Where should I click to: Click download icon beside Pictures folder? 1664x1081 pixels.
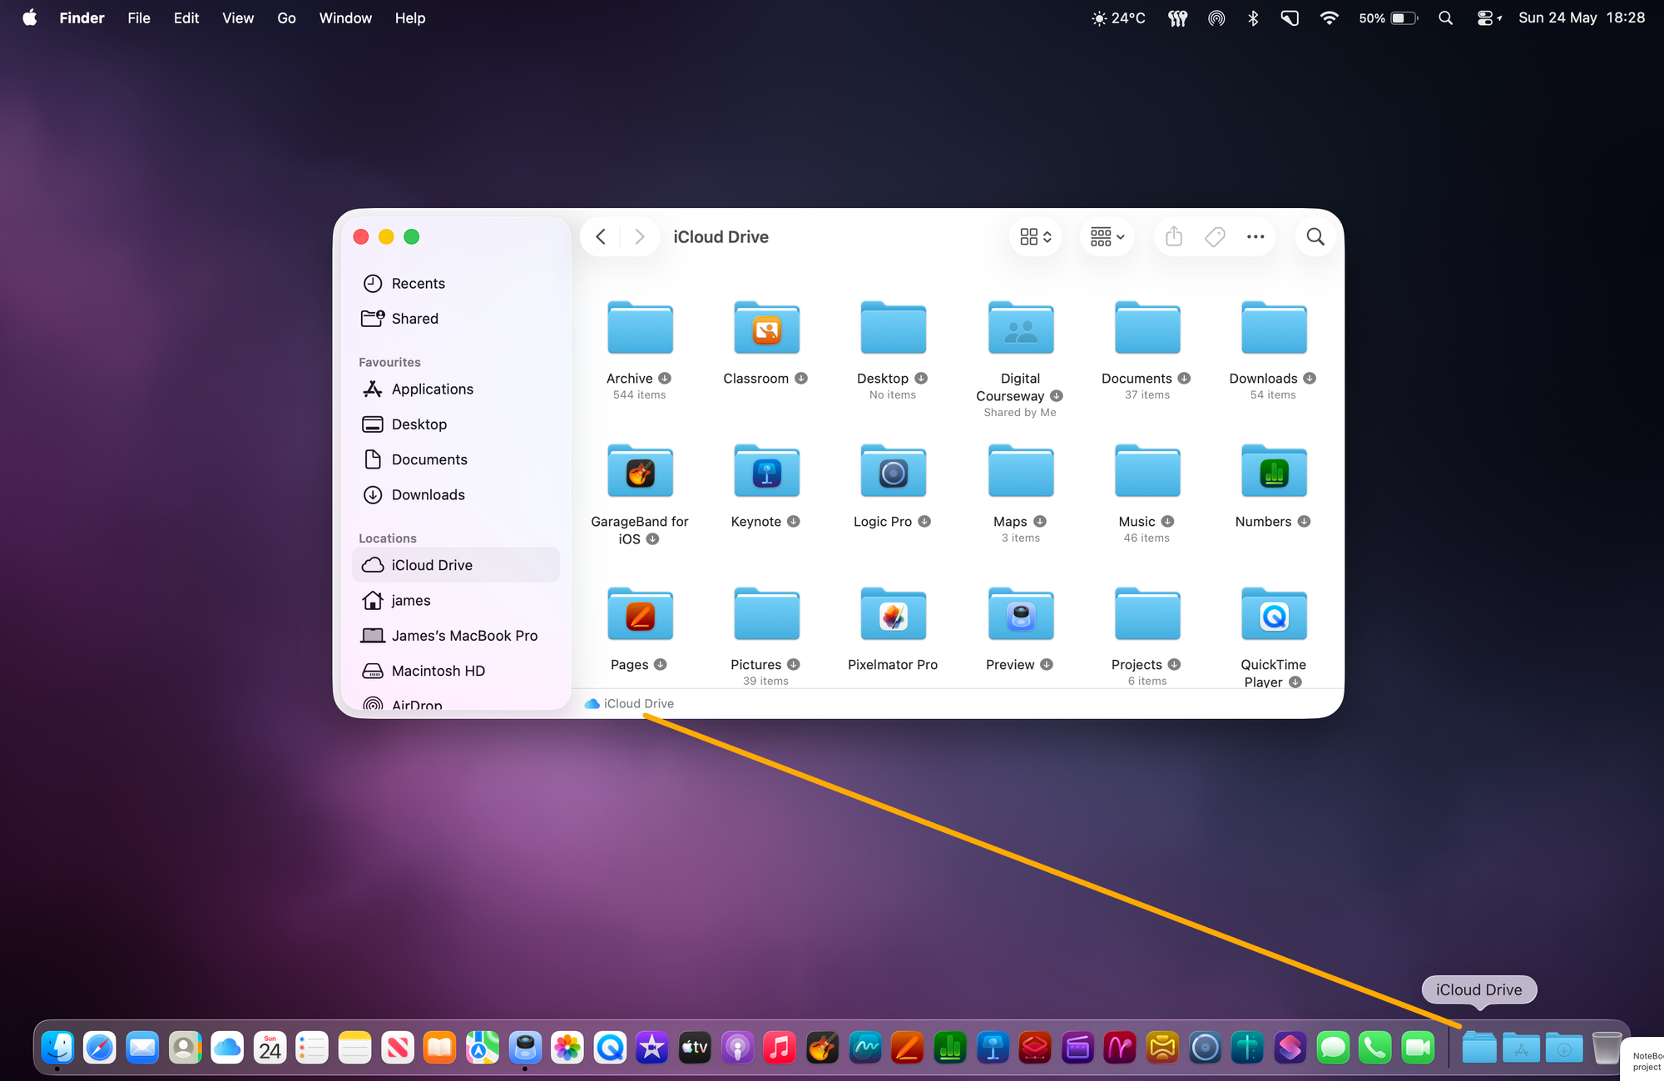pos(794,665)
